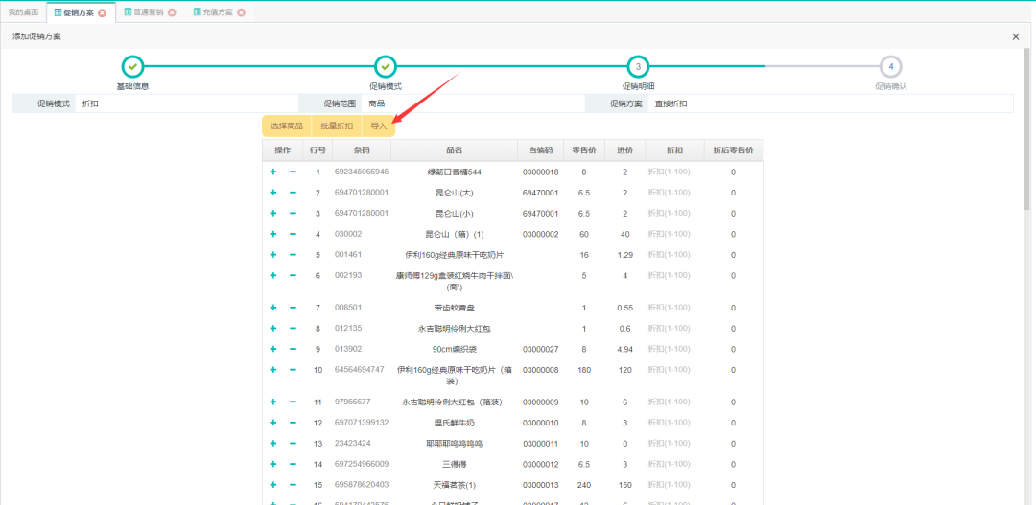Viewport: 1036px width, 505px height.
Task: Remove row 8 using its minus icon
Action: tap(293, 328)
